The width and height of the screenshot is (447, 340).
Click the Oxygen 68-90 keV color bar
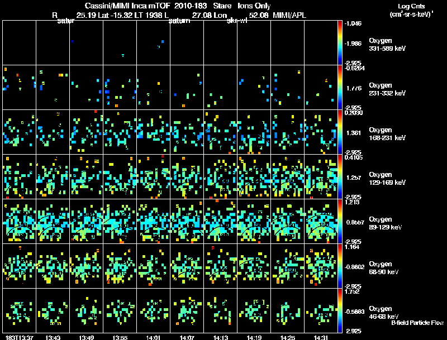click(x=340, y=266)
